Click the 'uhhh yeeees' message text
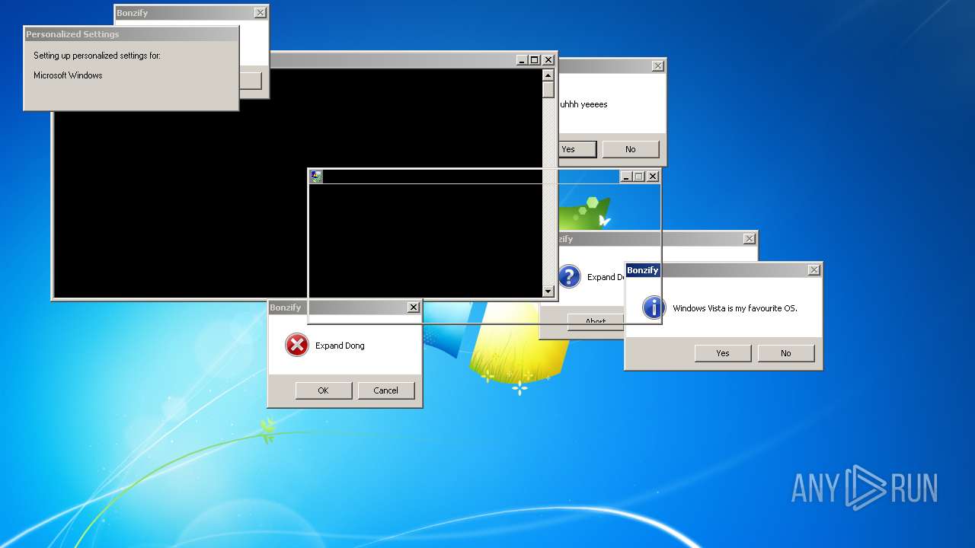 point(583,104)
